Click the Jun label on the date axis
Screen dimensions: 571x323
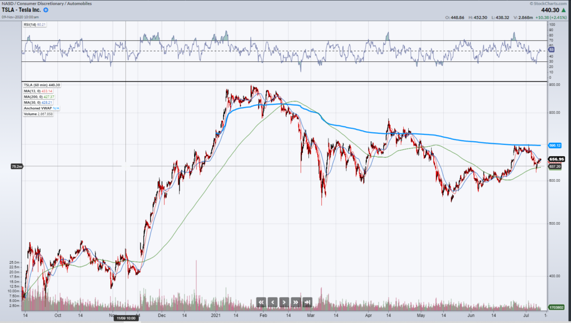(x=471, y=315)
